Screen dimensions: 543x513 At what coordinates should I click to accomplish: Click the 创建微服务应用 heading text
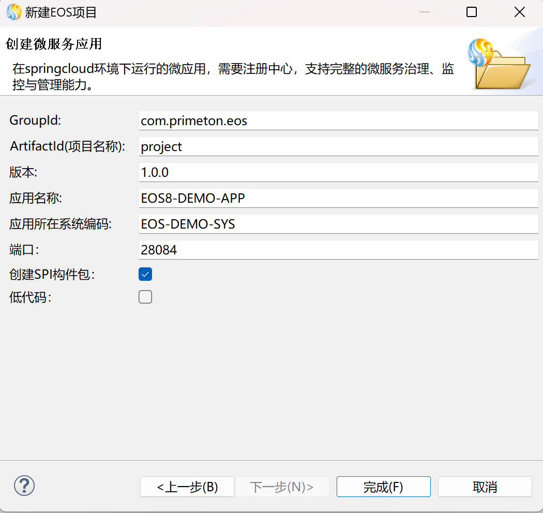coord(54,44)
